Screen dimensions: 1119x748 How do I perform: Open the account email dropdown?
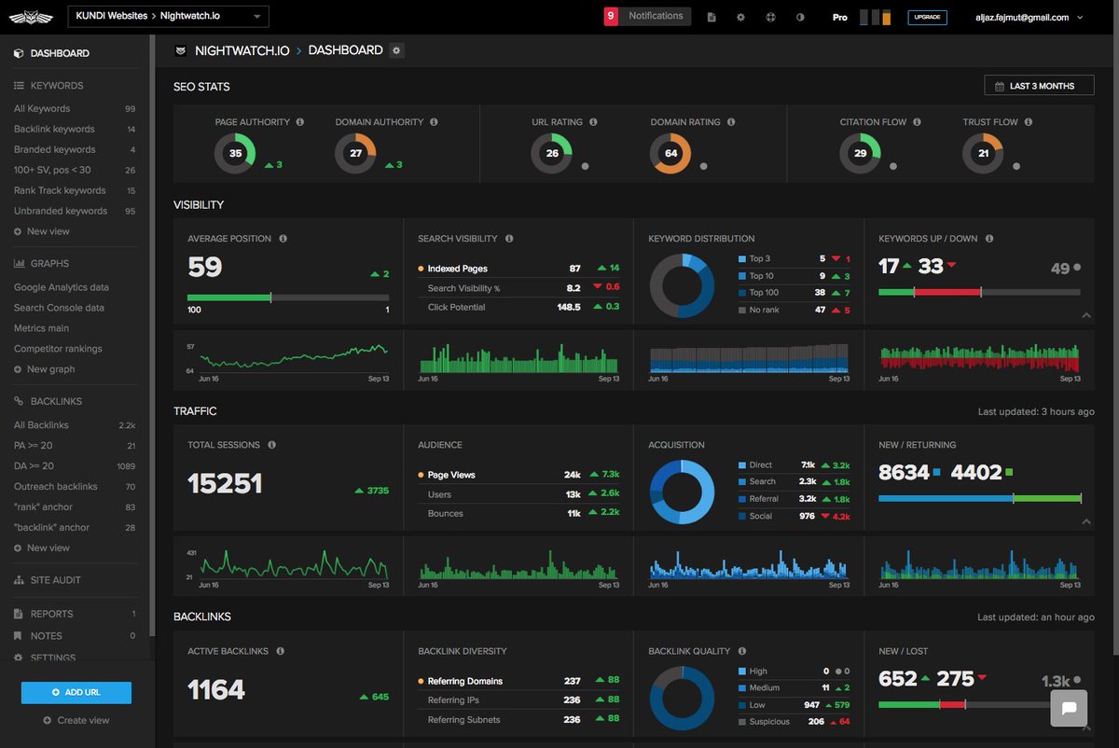tap(1029, 17)
